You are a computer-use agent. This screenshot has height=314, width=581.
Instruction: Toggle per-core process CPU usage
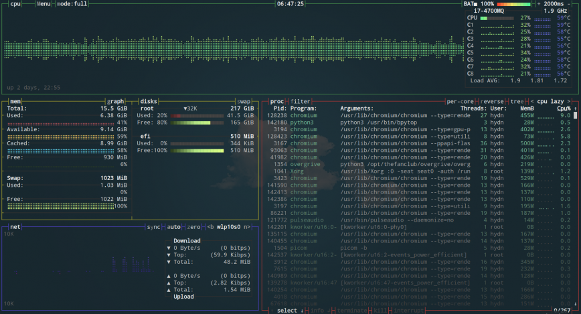coord(460,101)
